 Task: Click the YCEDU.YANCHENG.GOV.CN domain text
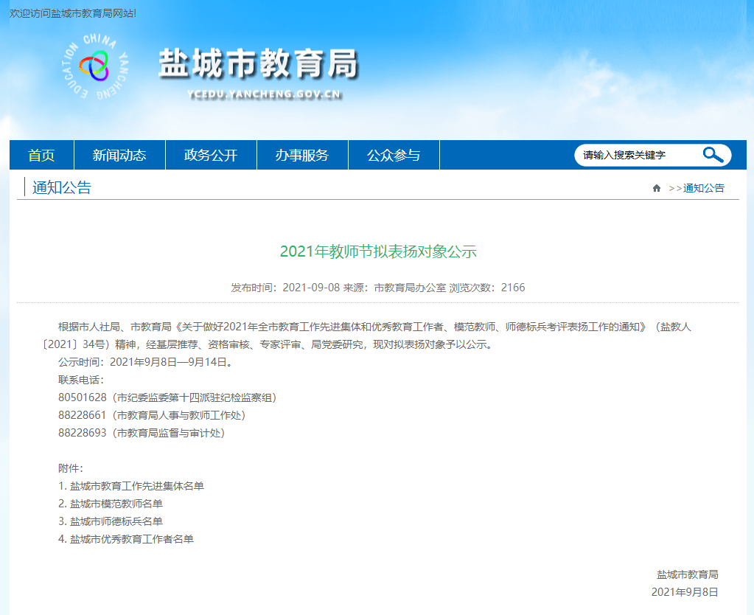coord(265,94)
